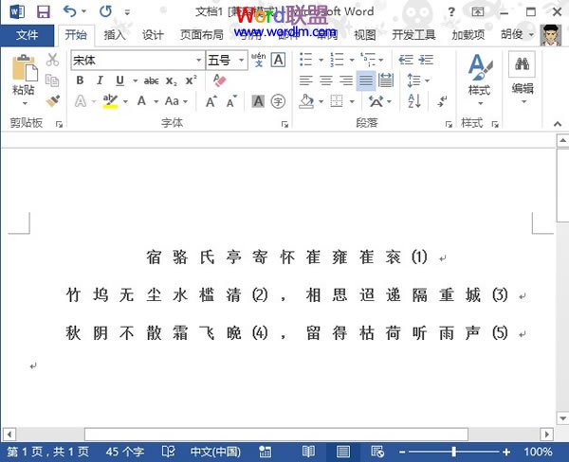Select the Format Painter brush

click(53, 99)
